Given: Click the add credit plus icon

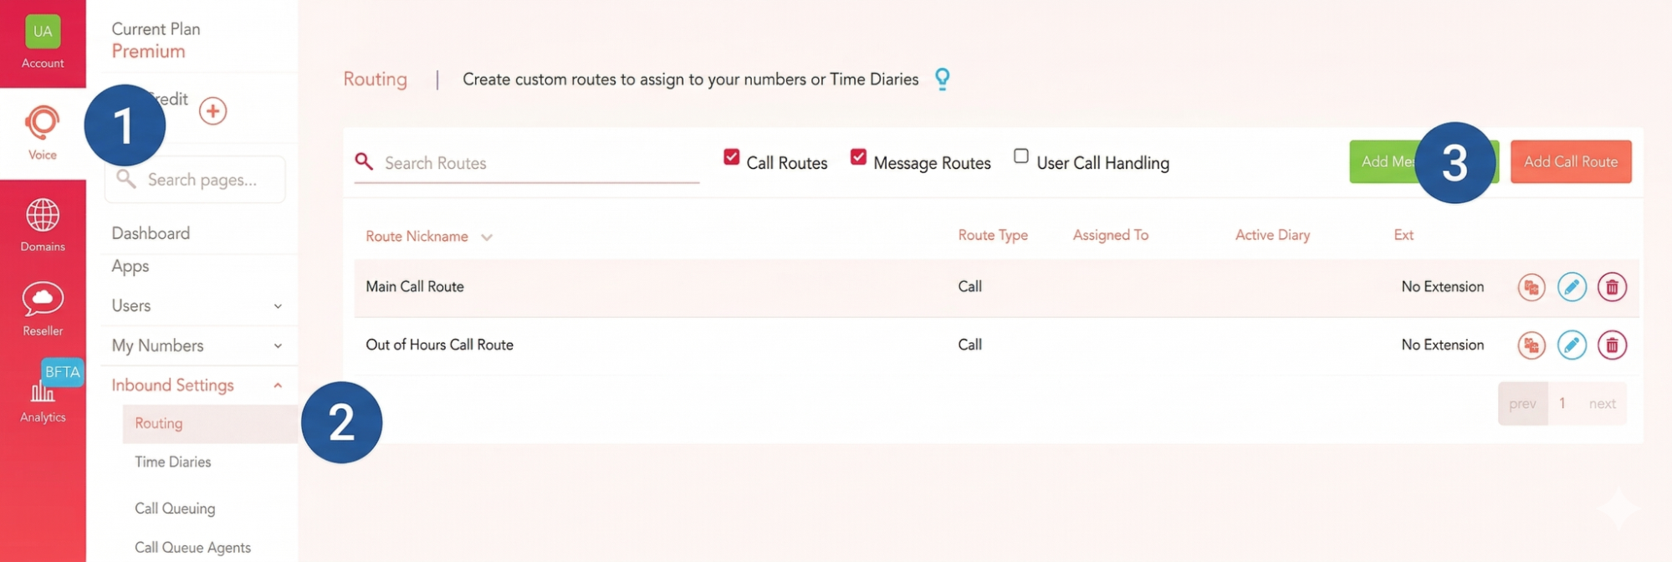Looking at the screenshot, I should pyautogui.click(x=212, y=111).
